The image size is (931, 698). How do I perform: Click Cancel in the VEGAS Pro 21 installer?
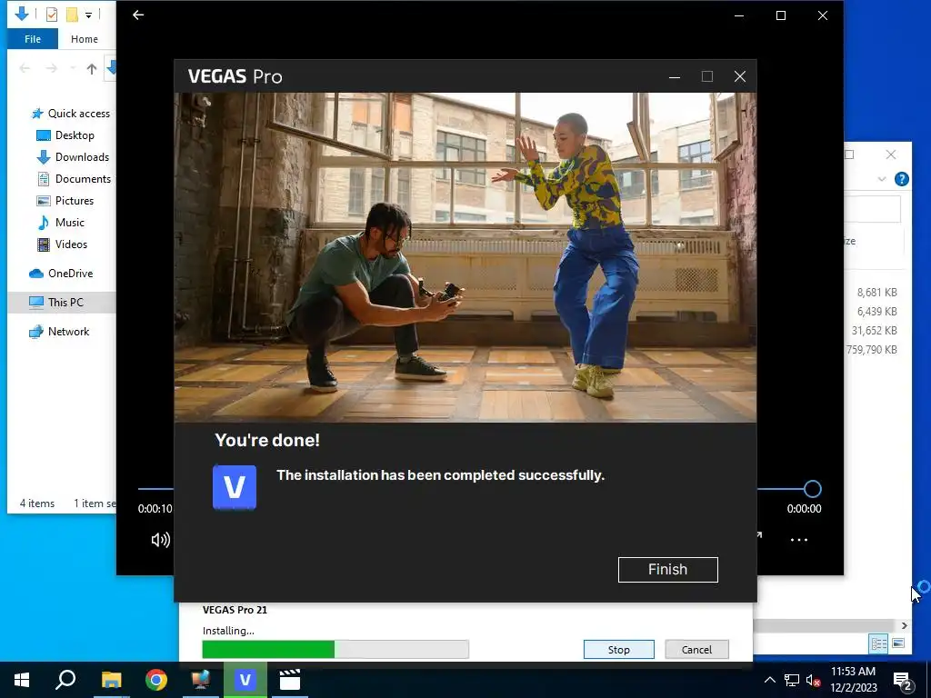tap(696, 649)
